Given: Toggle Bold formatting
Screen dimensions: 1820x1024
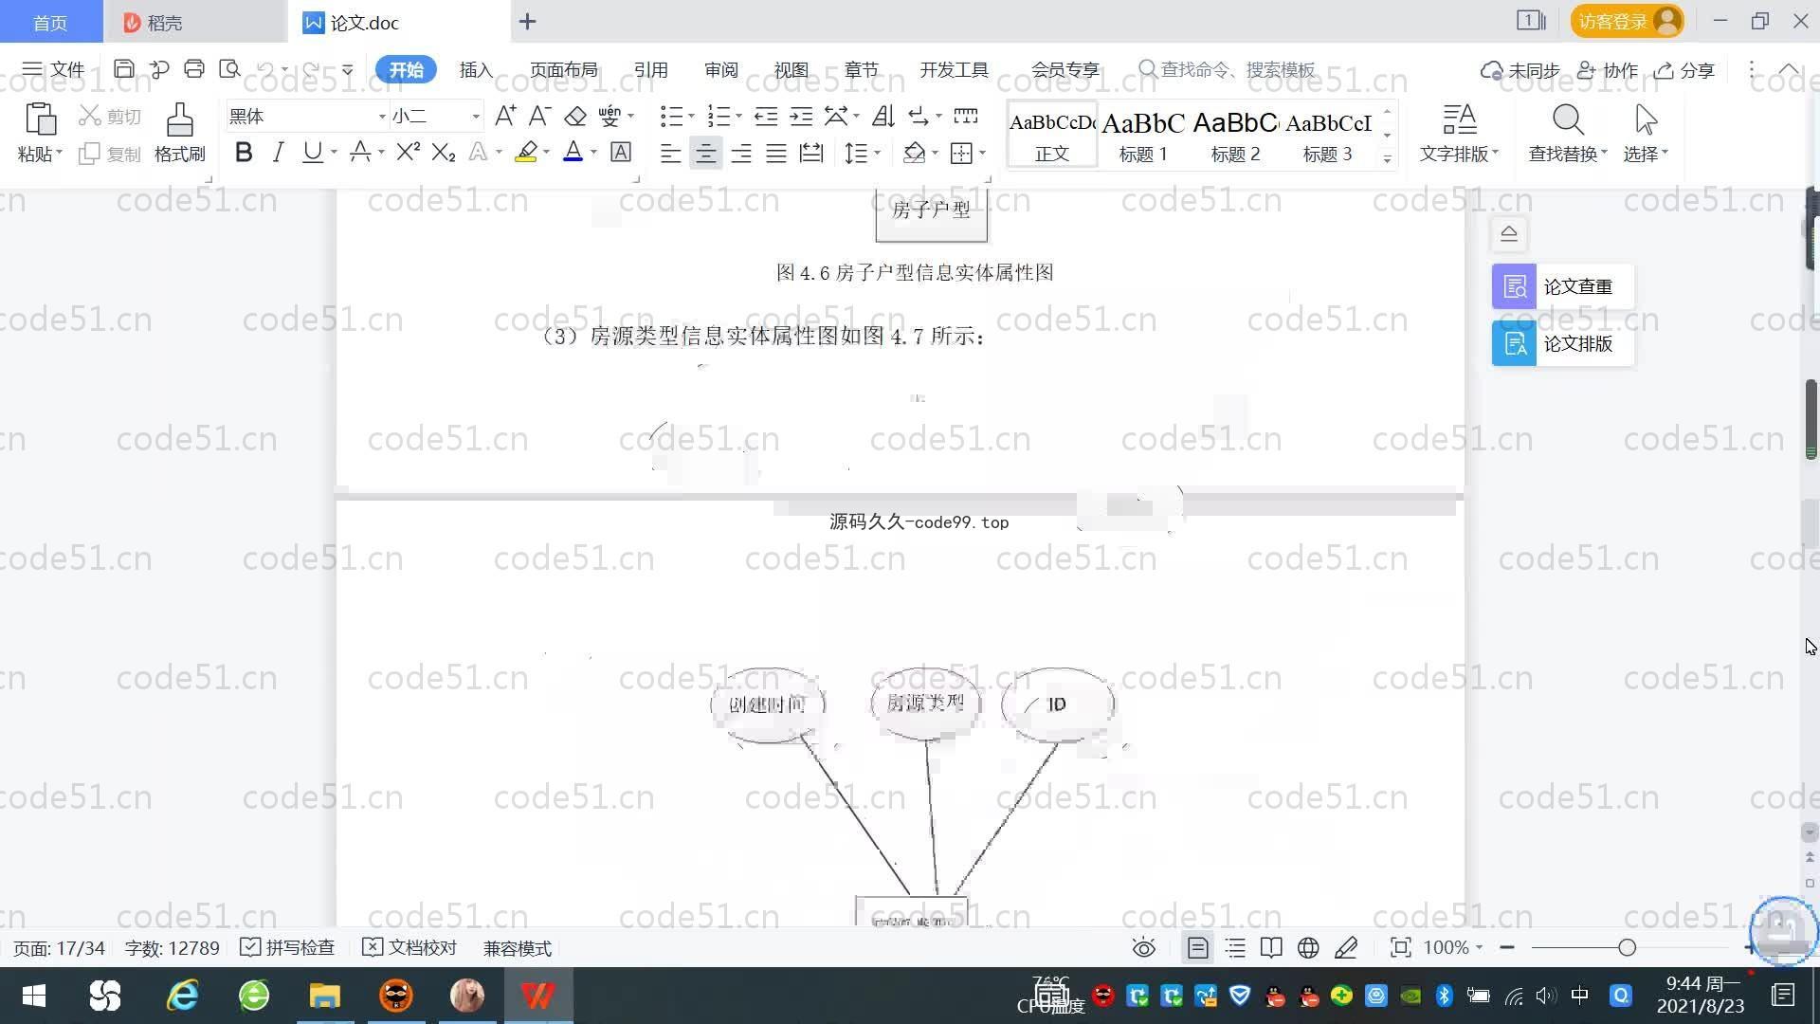Looking at the screenshot, I should (x=244, y=152).
